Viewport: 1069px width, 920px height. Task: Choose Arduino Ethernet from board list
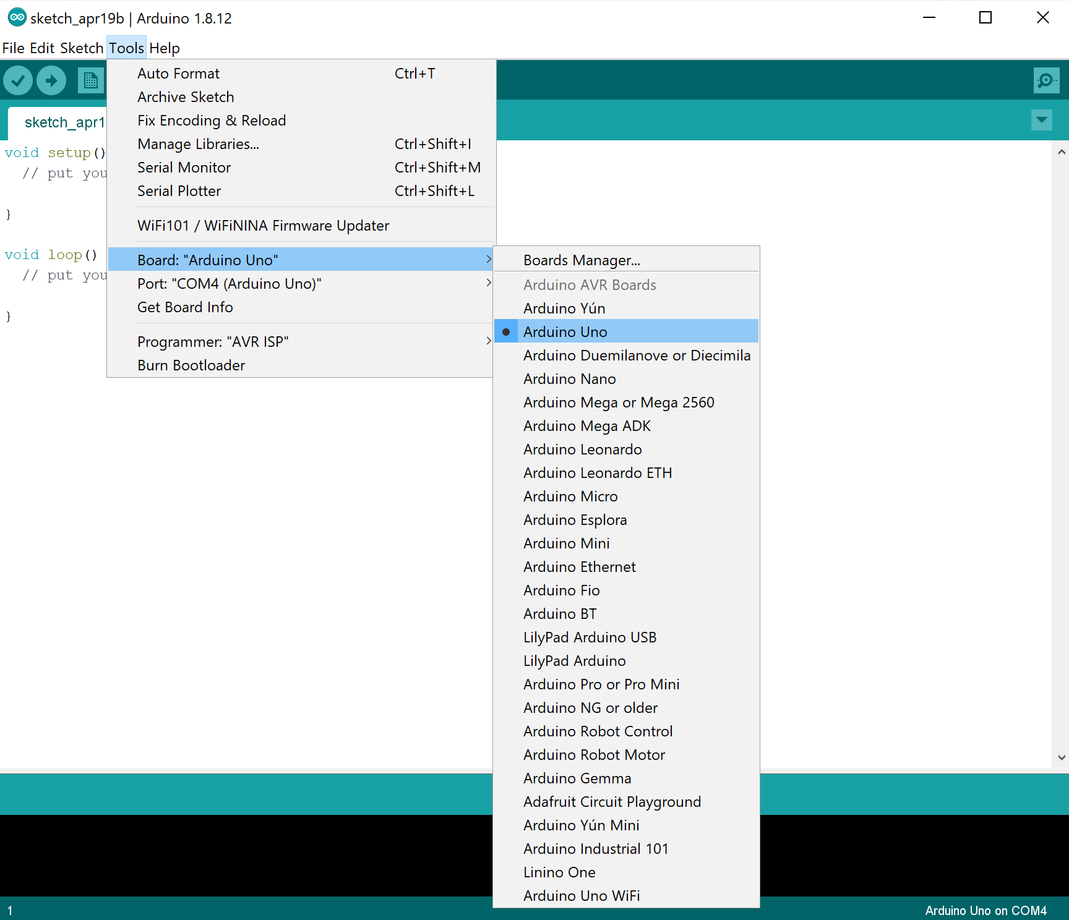click(x=626, y=566)
